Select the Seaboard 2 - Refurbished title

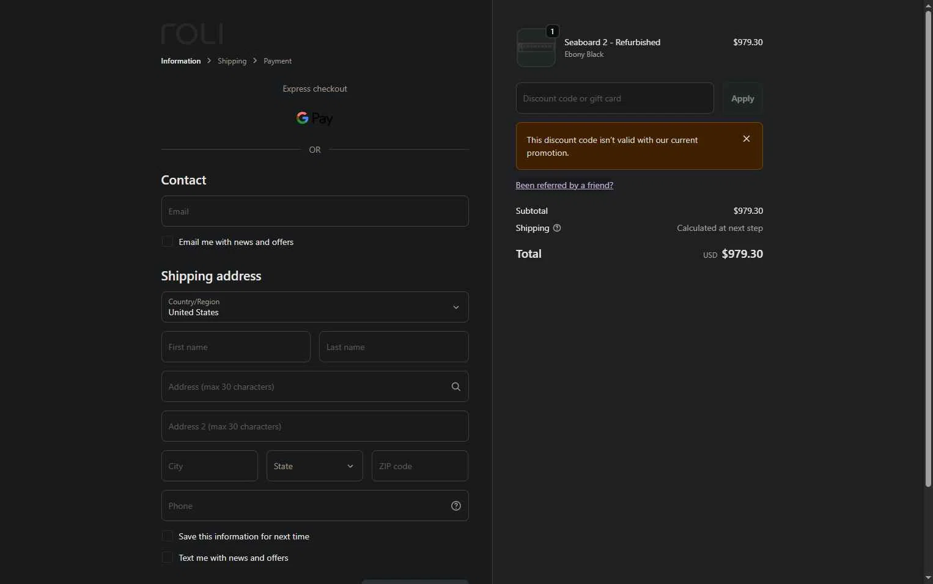click(612, 42)
